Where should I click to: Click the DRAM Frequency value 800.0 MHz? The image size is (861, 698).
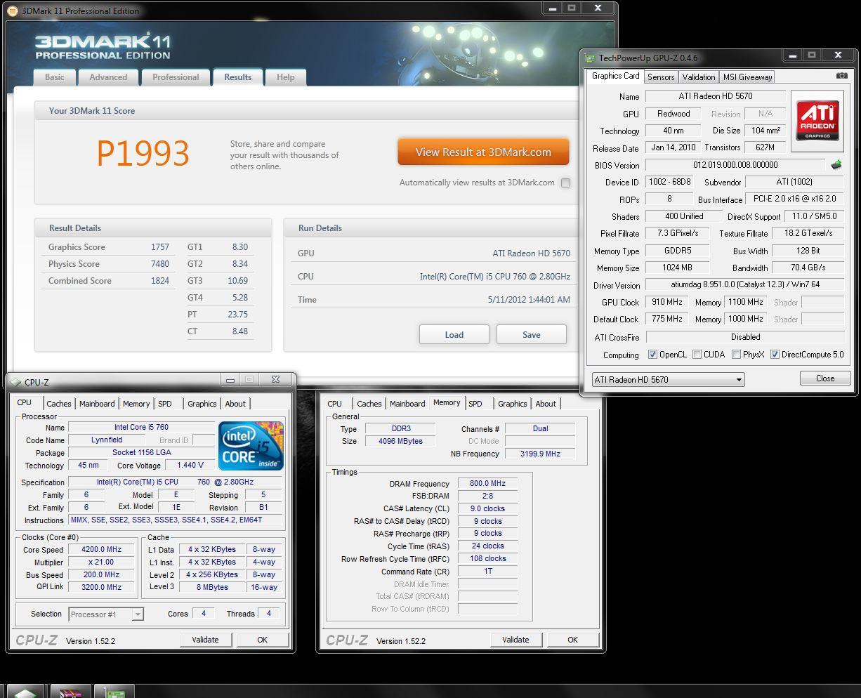[x=487, y=483]
